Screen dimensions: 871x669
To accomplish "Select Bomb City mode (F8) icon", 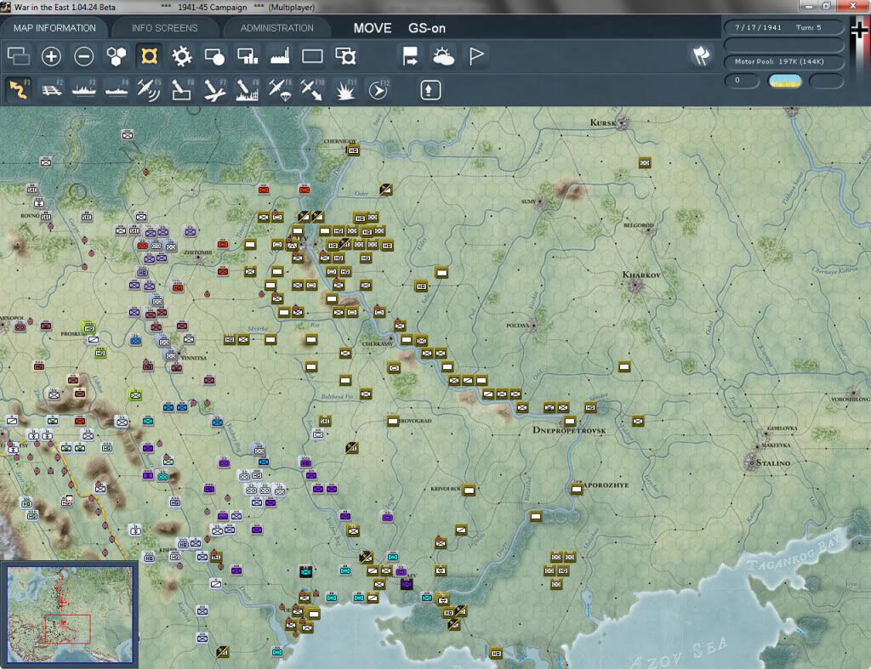I will [248, 89].
